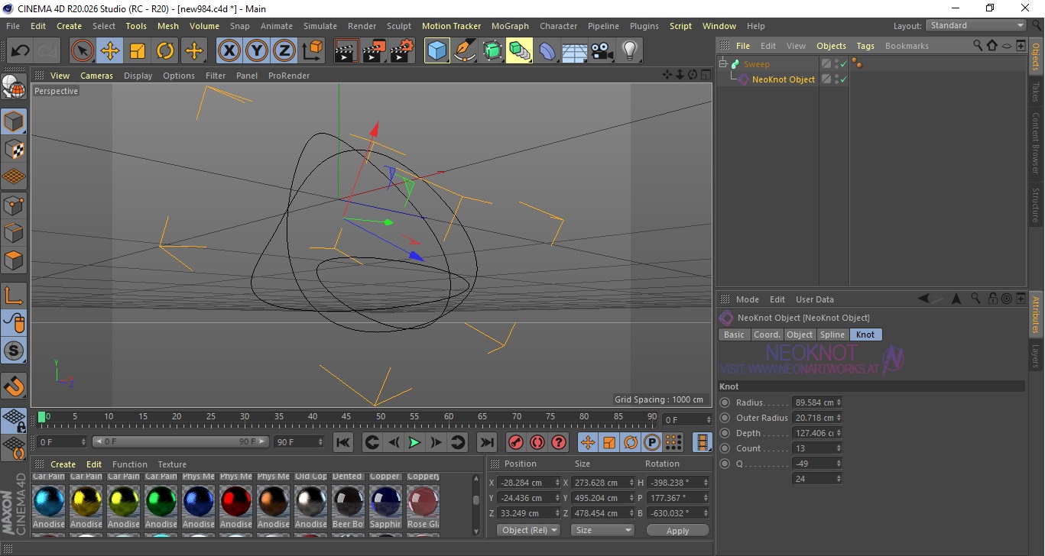Click the timeline at frame 45
Screen dimensions: 1045x556
click(x=346, y=417)
